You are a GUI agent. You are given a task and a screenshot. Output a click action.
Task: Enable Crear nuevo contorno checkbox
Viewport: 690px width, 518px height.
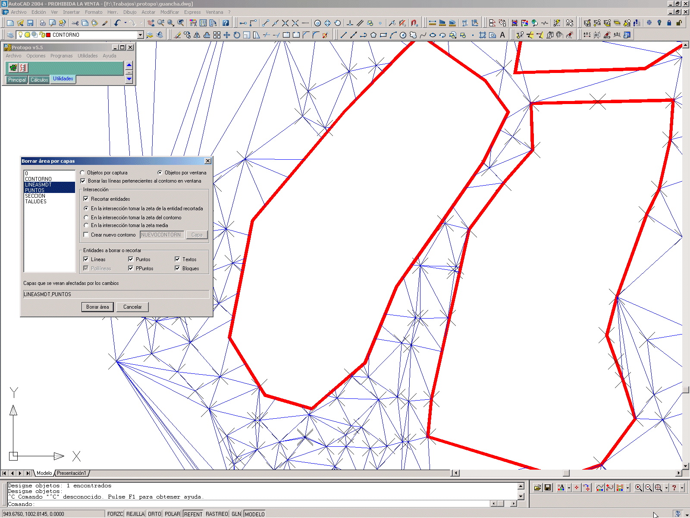click(86, 235)
